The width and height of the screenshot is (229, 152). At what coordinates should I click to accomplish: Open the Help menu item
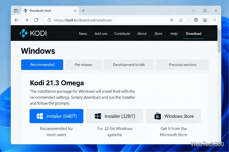tap(174, 34)
